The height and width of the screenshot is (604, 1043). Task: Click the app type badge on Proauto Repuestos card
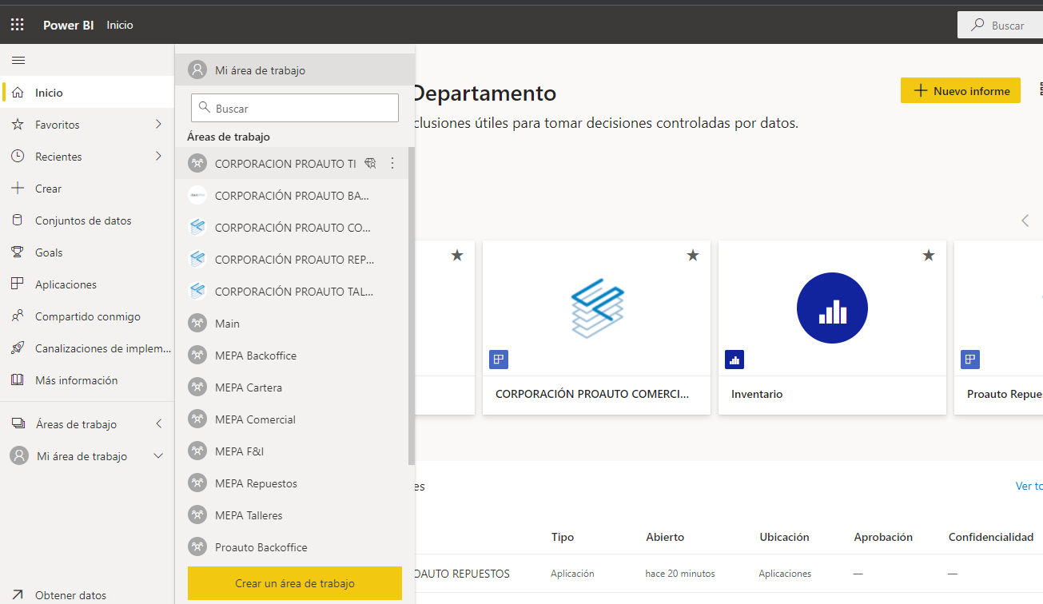[970, 360]
